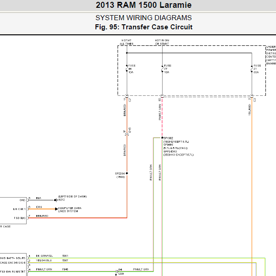
Task: Click the connector at pin 17 of C15
Action: pos(127,134)
